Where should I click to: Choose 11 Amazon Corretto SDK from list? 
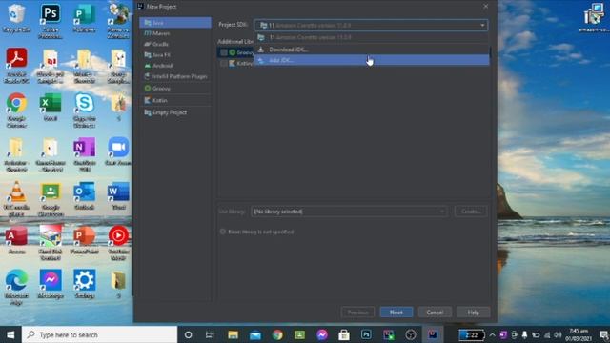pyautogui.click(x=372, y=37)
